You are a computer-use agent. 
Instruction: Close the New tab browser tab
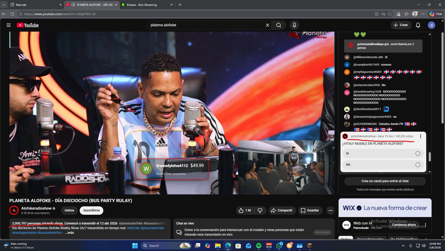[60, 5]
